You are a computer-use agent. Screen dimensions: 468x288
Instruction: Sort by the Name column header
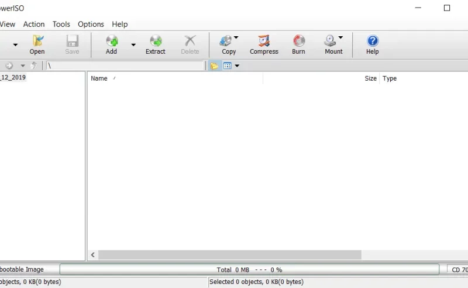click(x=175, y=78)
